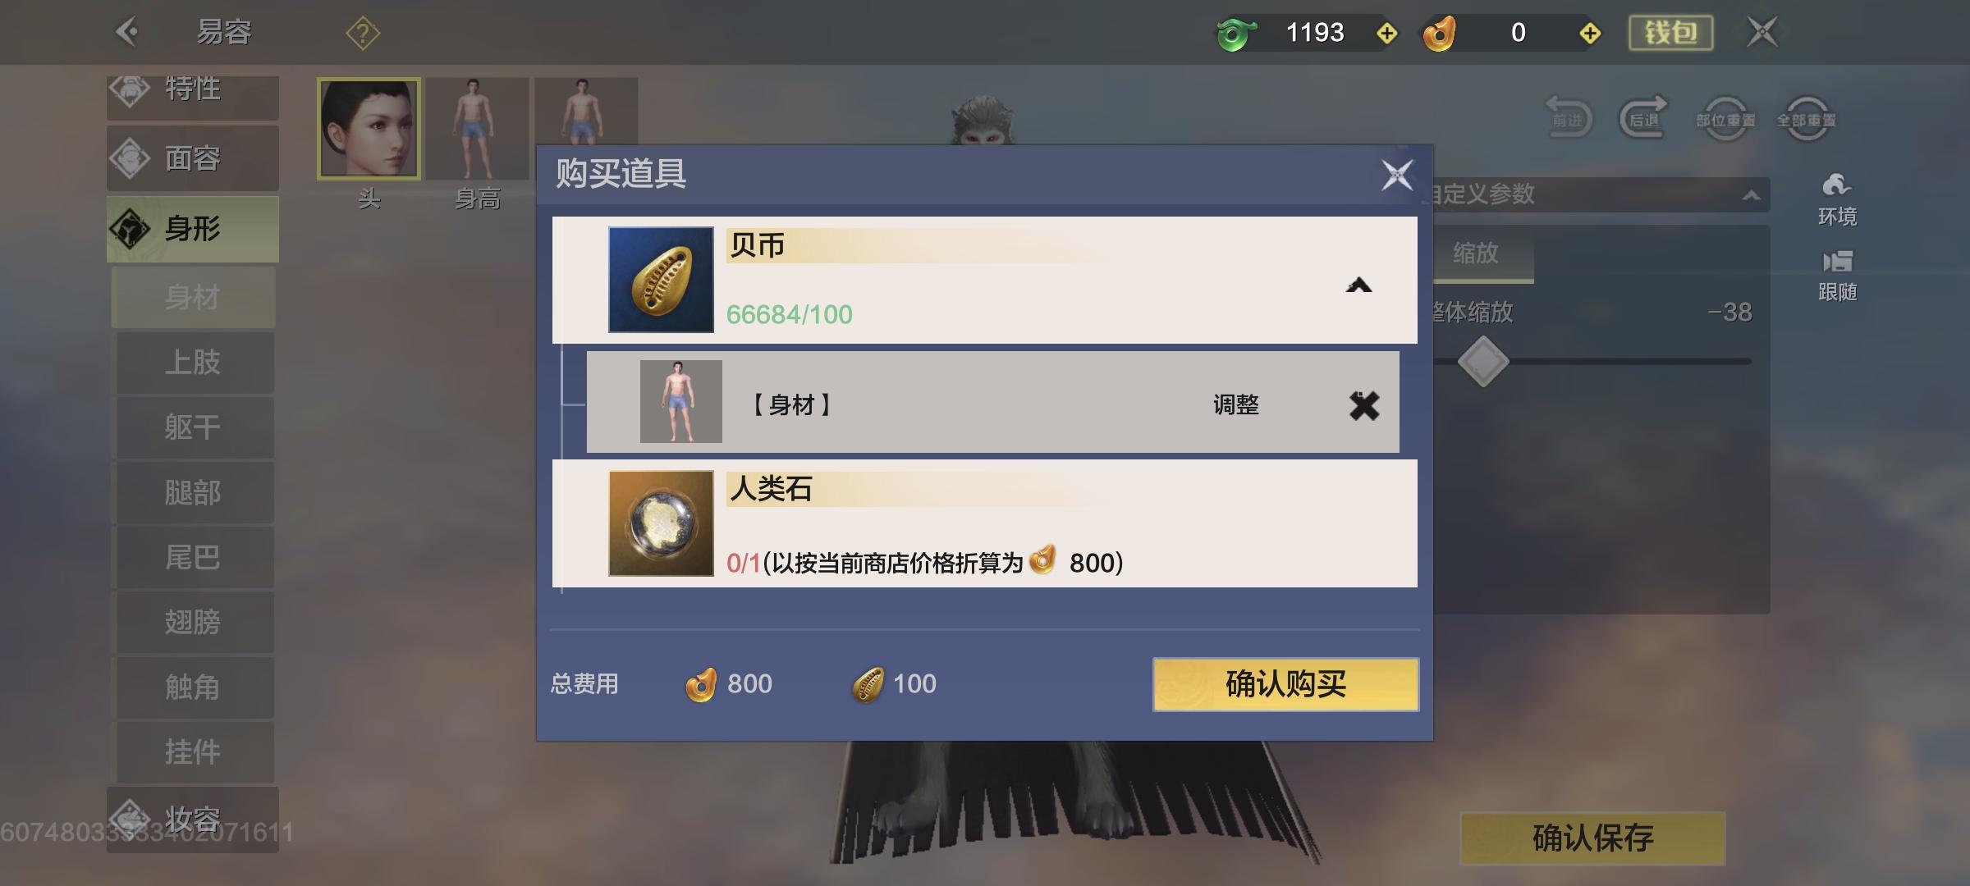Expand the 妆容 category
Screen dimensions: 1970x886
[x=193, y=818]
